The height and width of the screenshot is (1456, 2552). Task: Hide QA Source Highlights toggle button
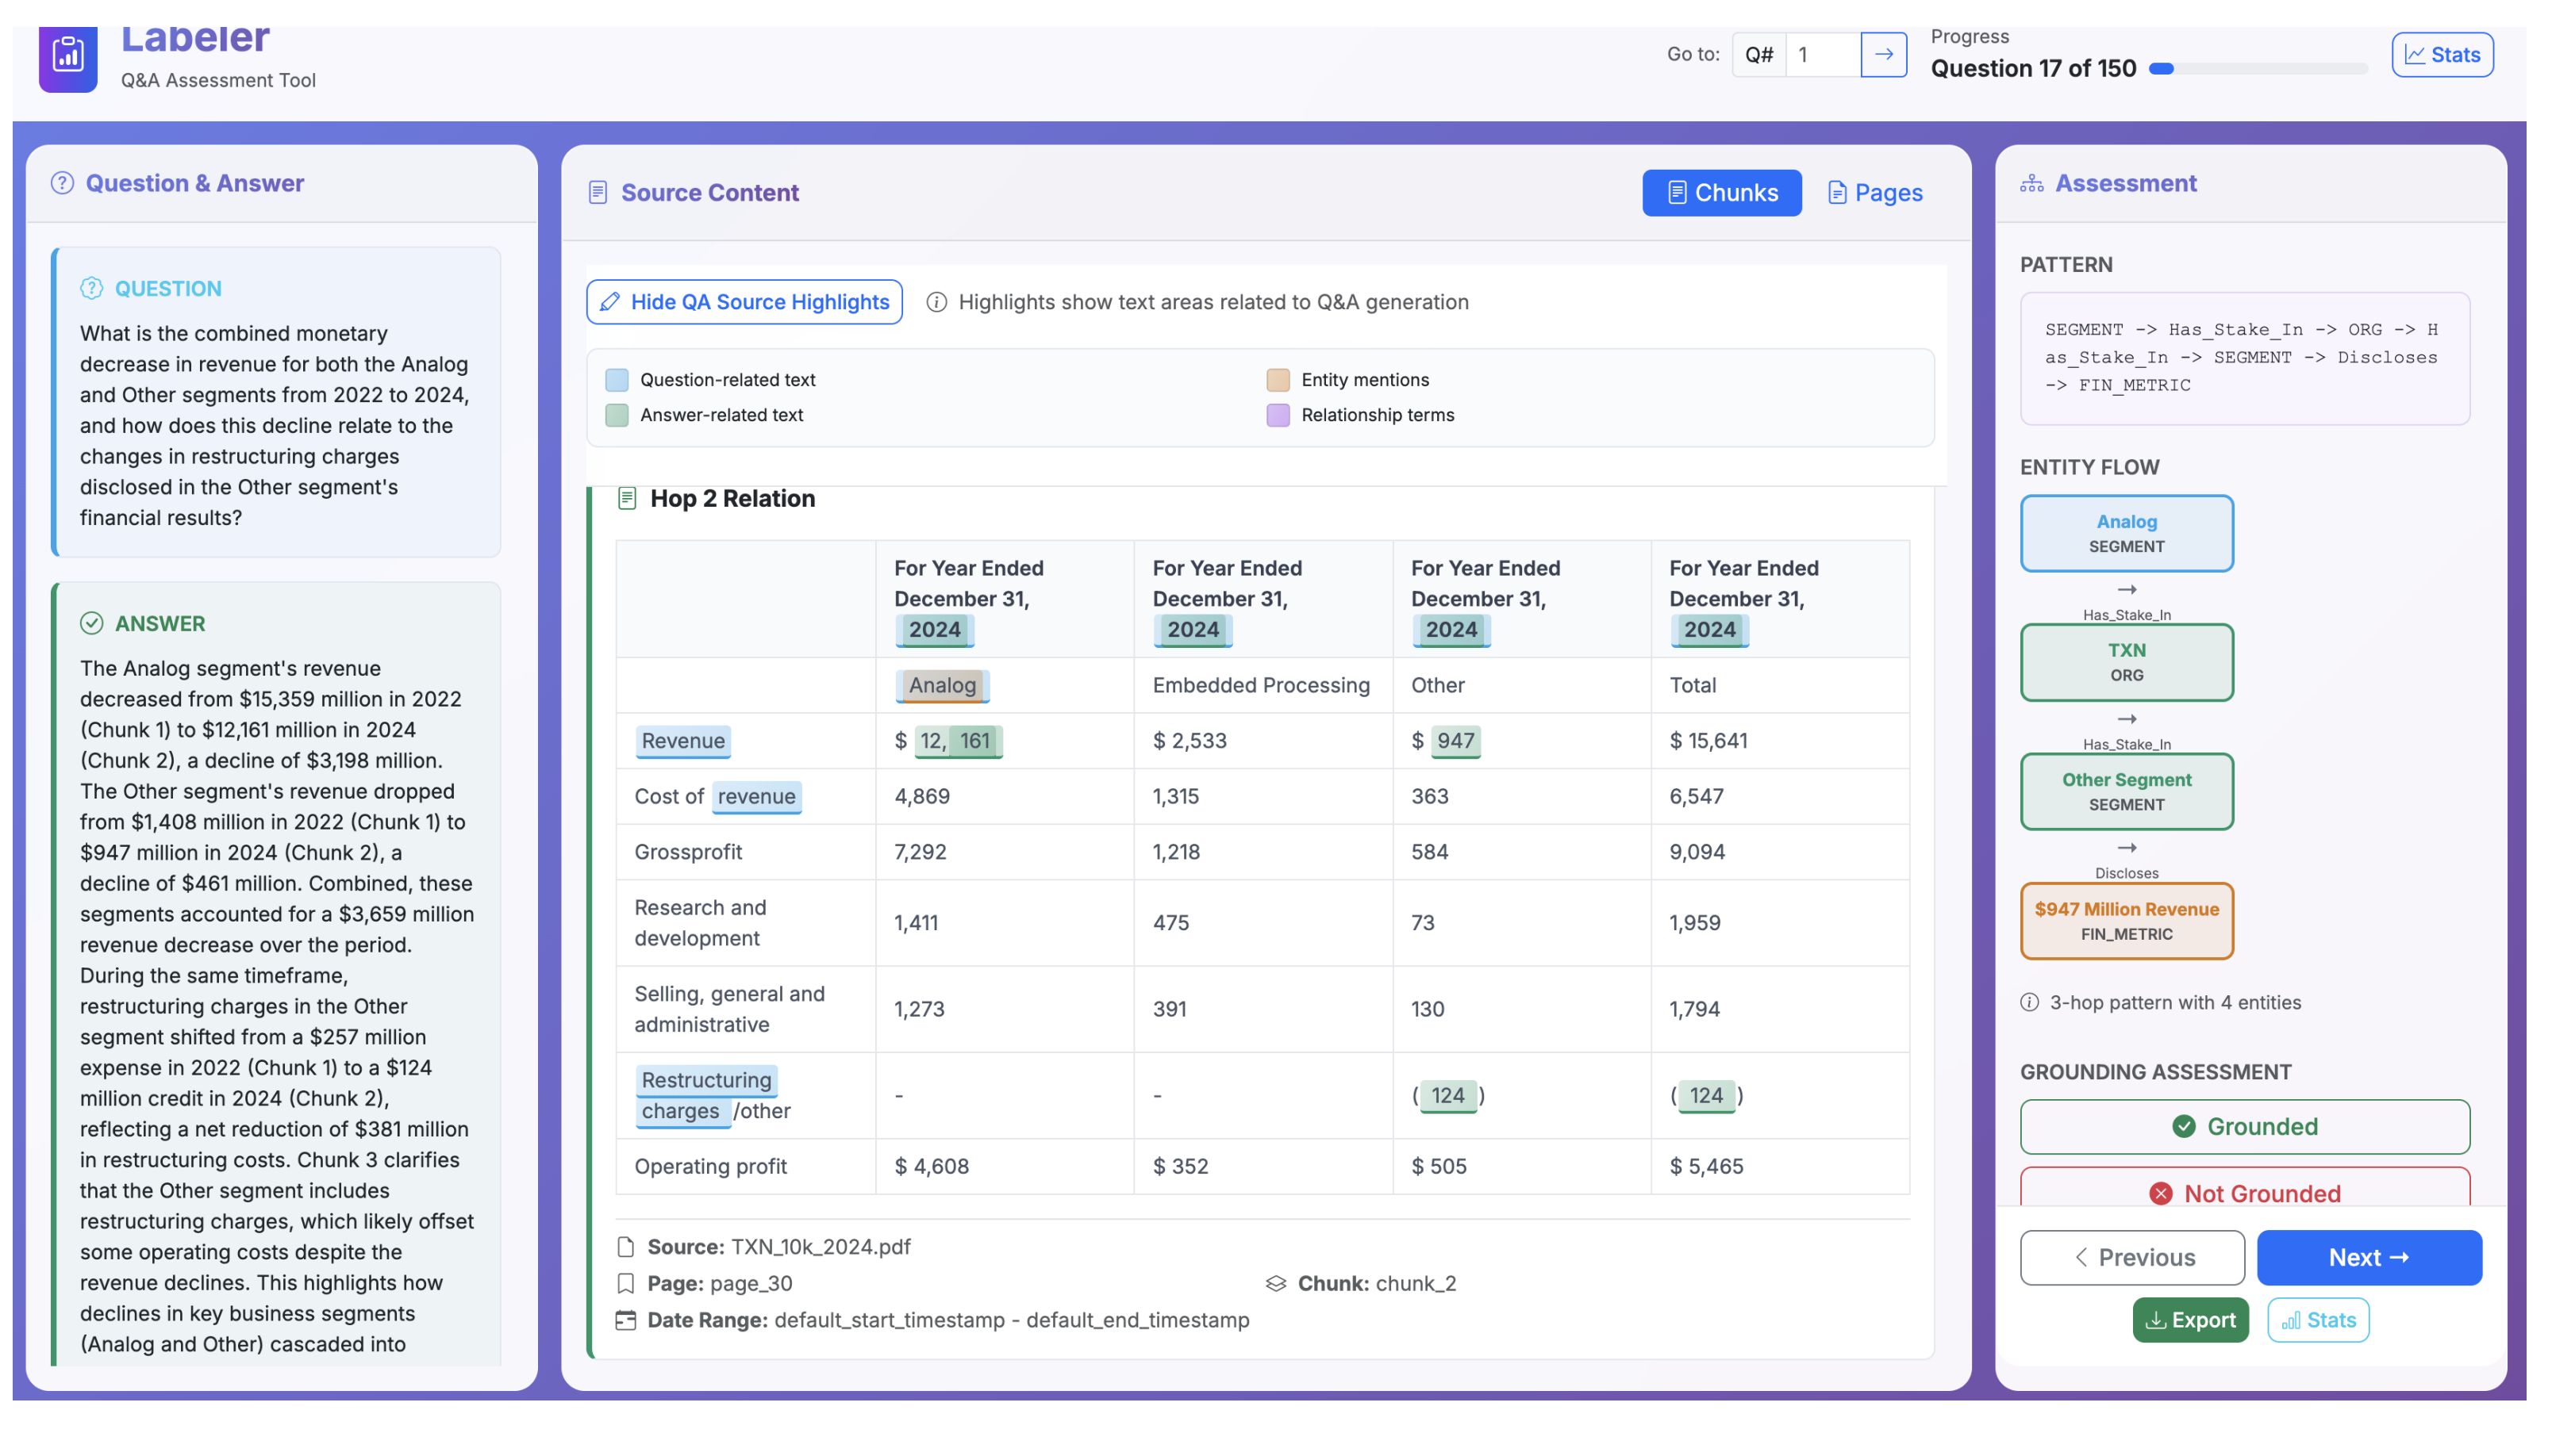(x=744, y=302)
